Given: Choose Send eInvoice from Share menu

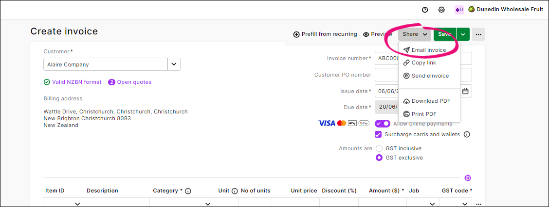Looking at the screenshot, I should pos(429,76).
